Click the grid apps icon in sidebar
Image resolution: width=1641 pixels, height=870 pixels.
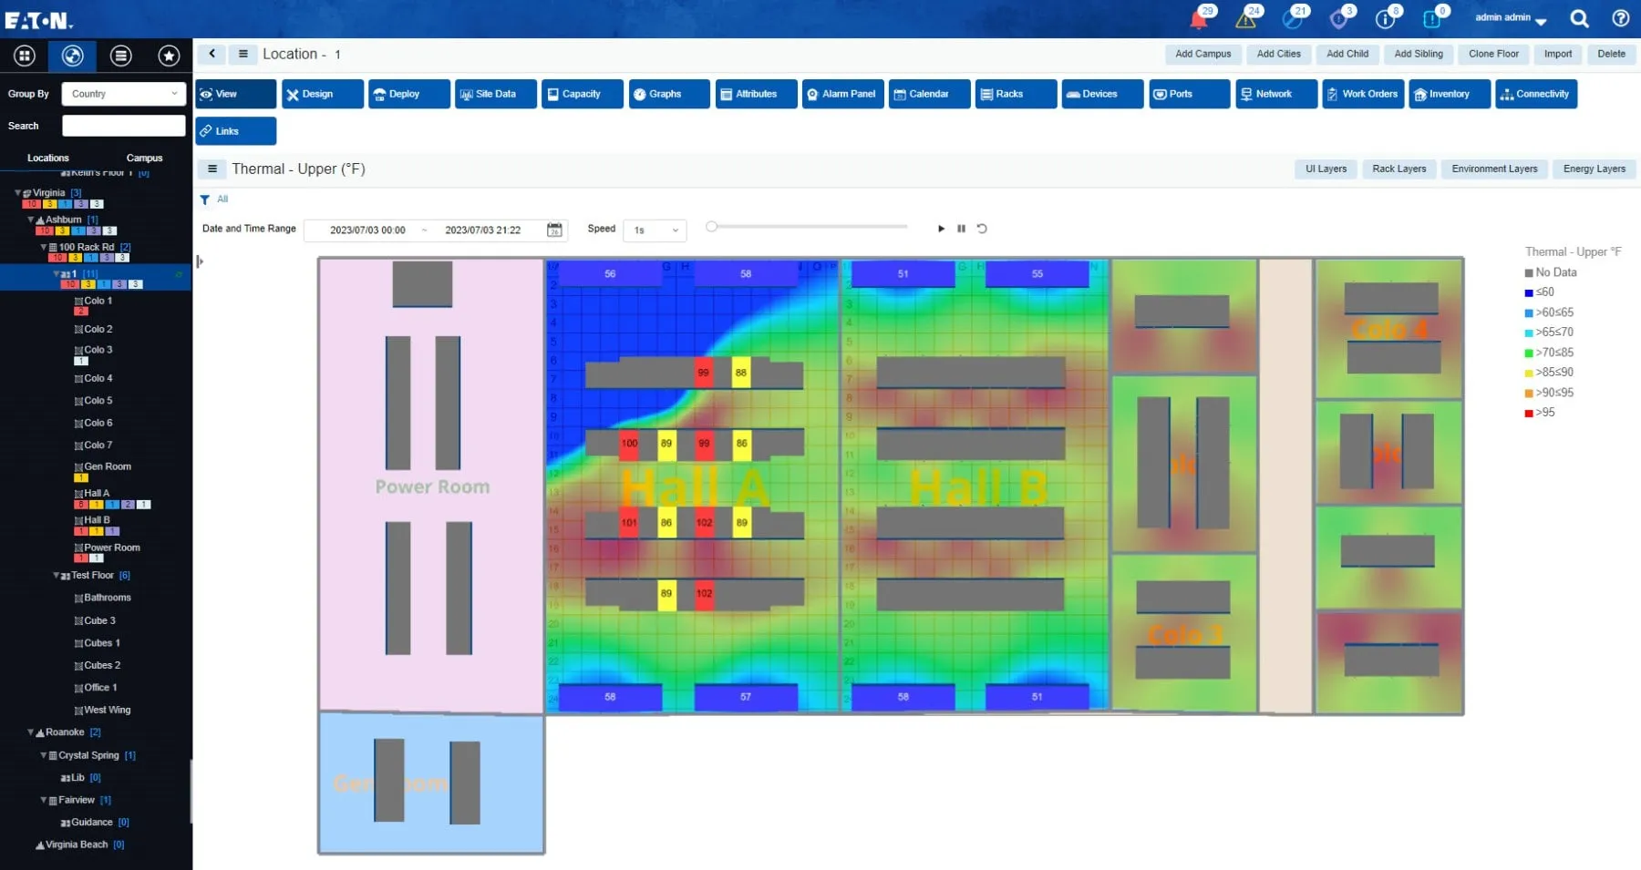pyautogui.click(x=25, y=56)
